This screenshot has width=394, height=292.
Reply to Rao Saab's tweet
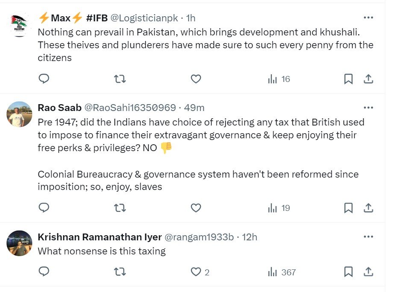tap(44, 208)
